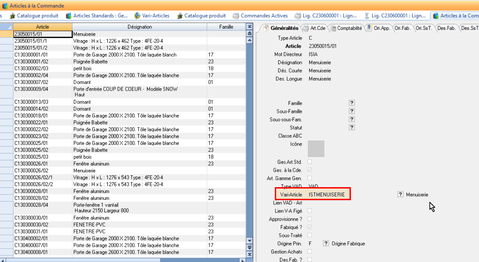The image size is (479, 262).
Task: Jump to last record with bottom scroll arrow
Action: coord(250,254)
